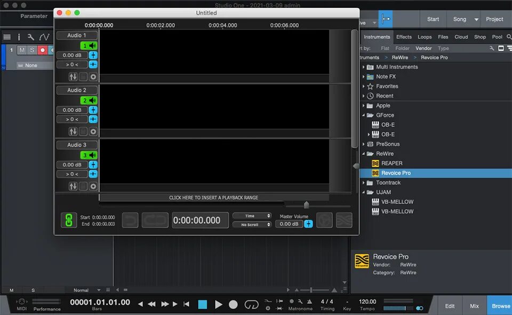Click plus next to Audio 1 pan
512x315 pixels.
[x=93, y=65]
